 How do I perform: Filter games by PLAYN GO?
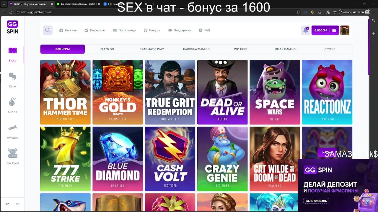pyautogui.click(x=107, y=49)
